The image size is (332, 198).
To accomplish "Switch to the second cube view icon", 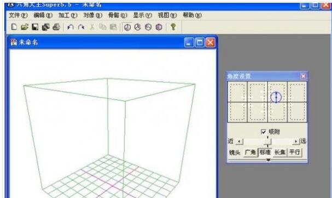I will tap(138, 27).
